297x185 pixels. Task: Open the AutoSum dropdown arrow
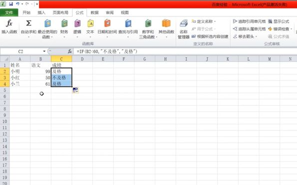point(28,37)
